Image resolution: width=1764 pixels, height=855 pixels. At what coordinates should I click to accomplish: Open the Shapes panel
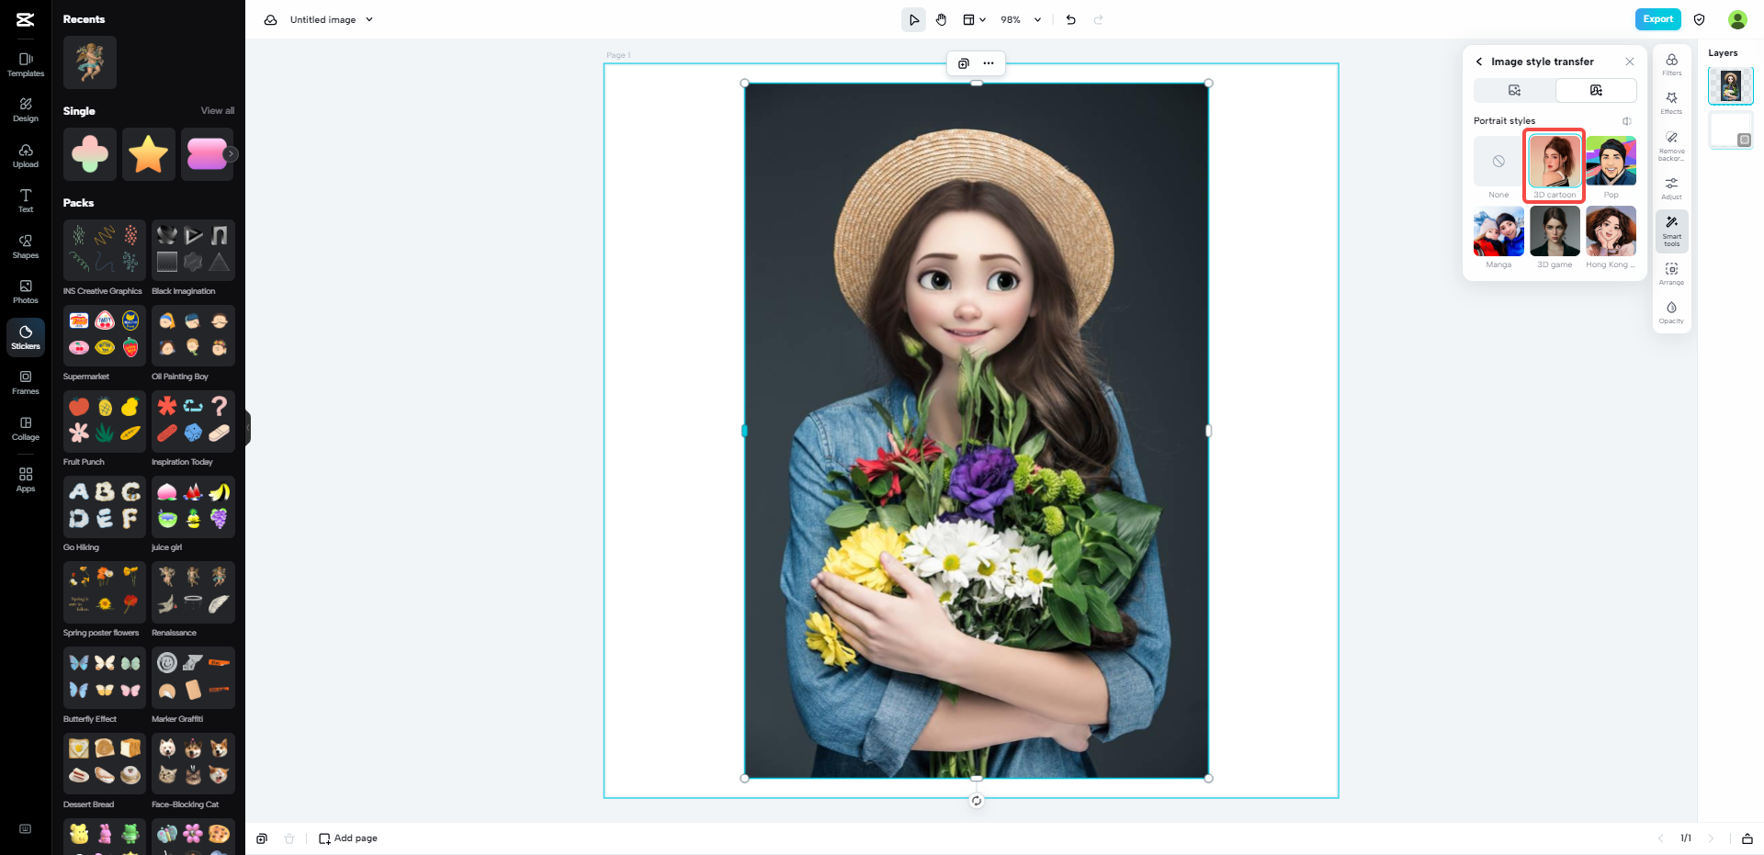click(x=26, y=247)
